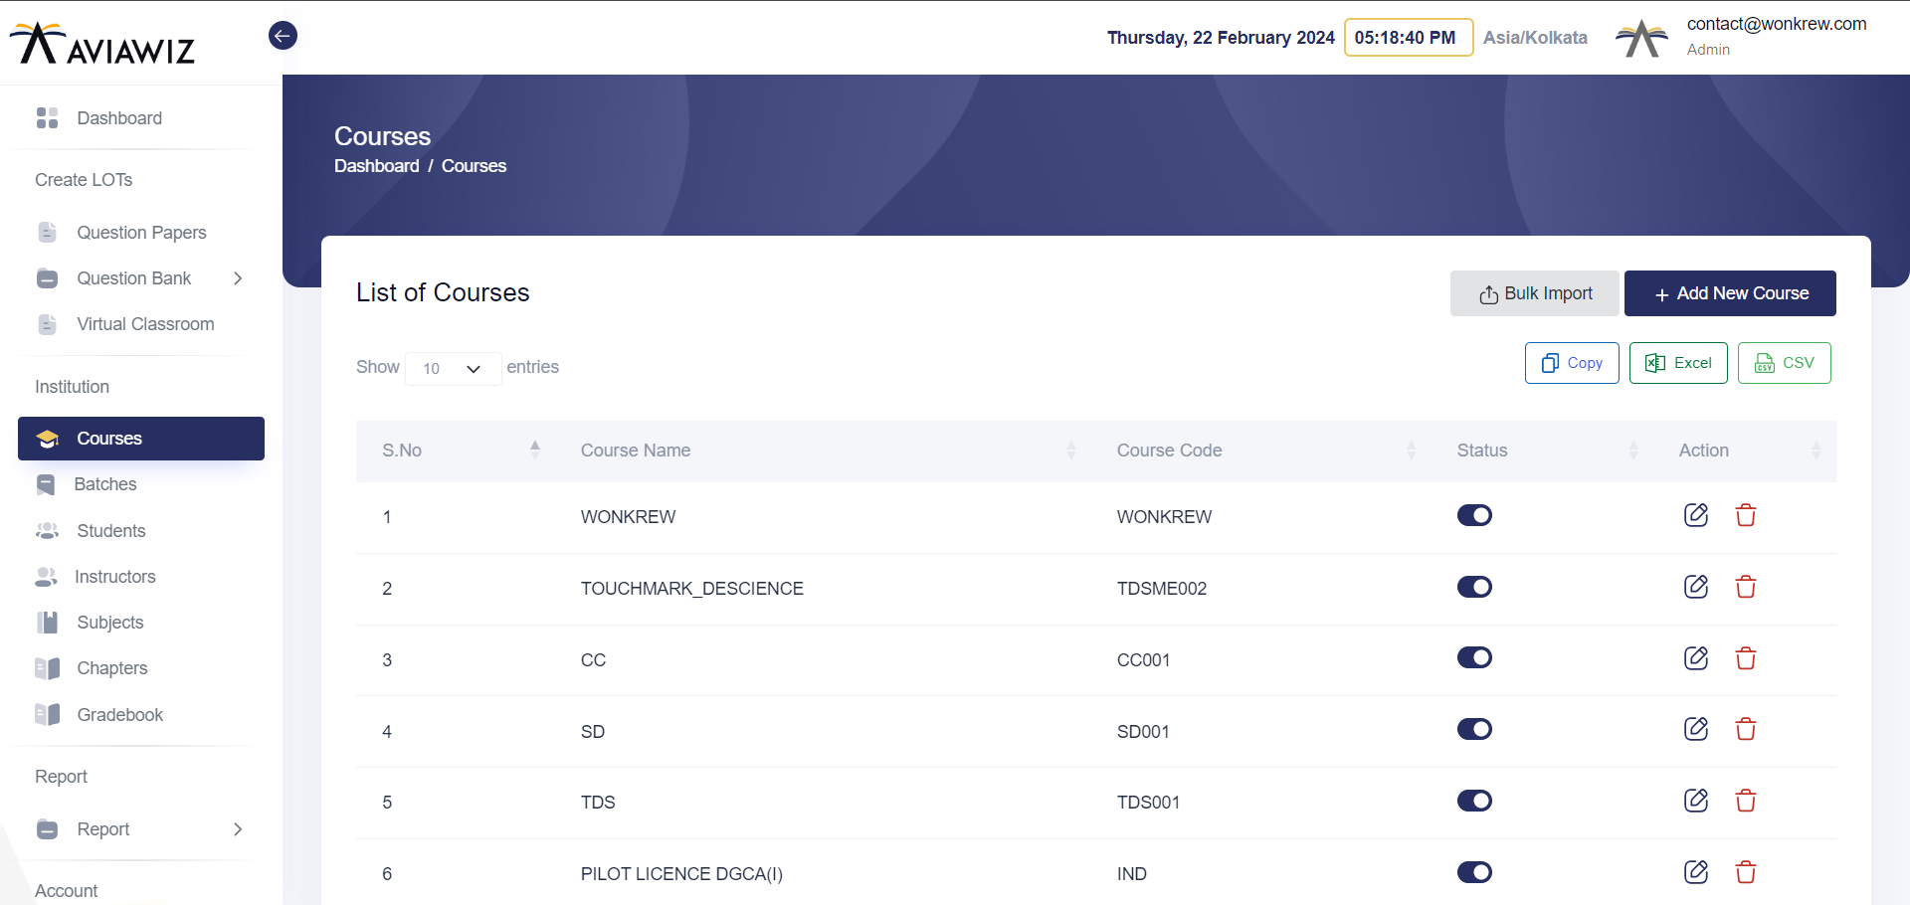
Task: Sort table by Status column
Action: pyautogui.click(x=1633, y=450)
